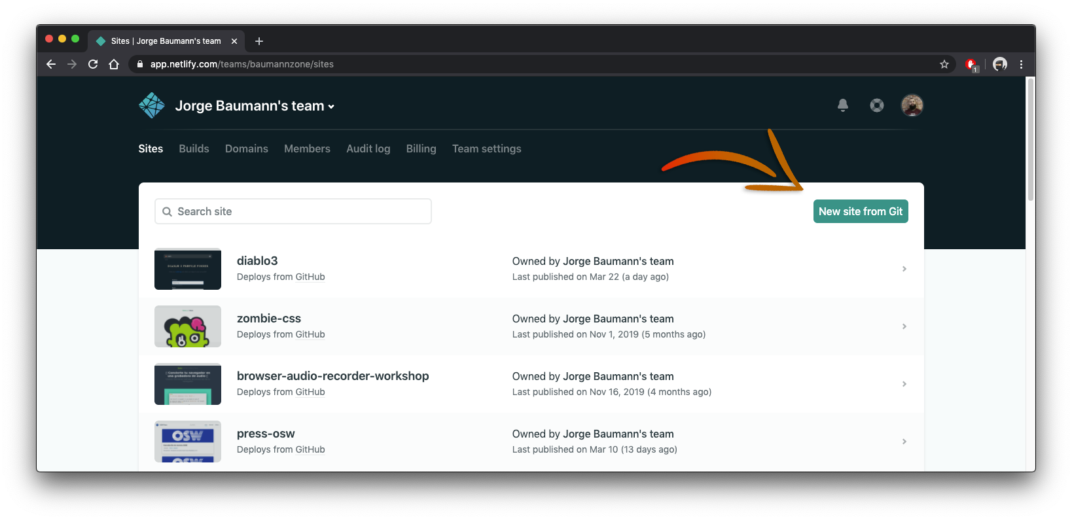
Task: Open the user avatar menu
Action: pyautogui.click(x=912, y=105)
